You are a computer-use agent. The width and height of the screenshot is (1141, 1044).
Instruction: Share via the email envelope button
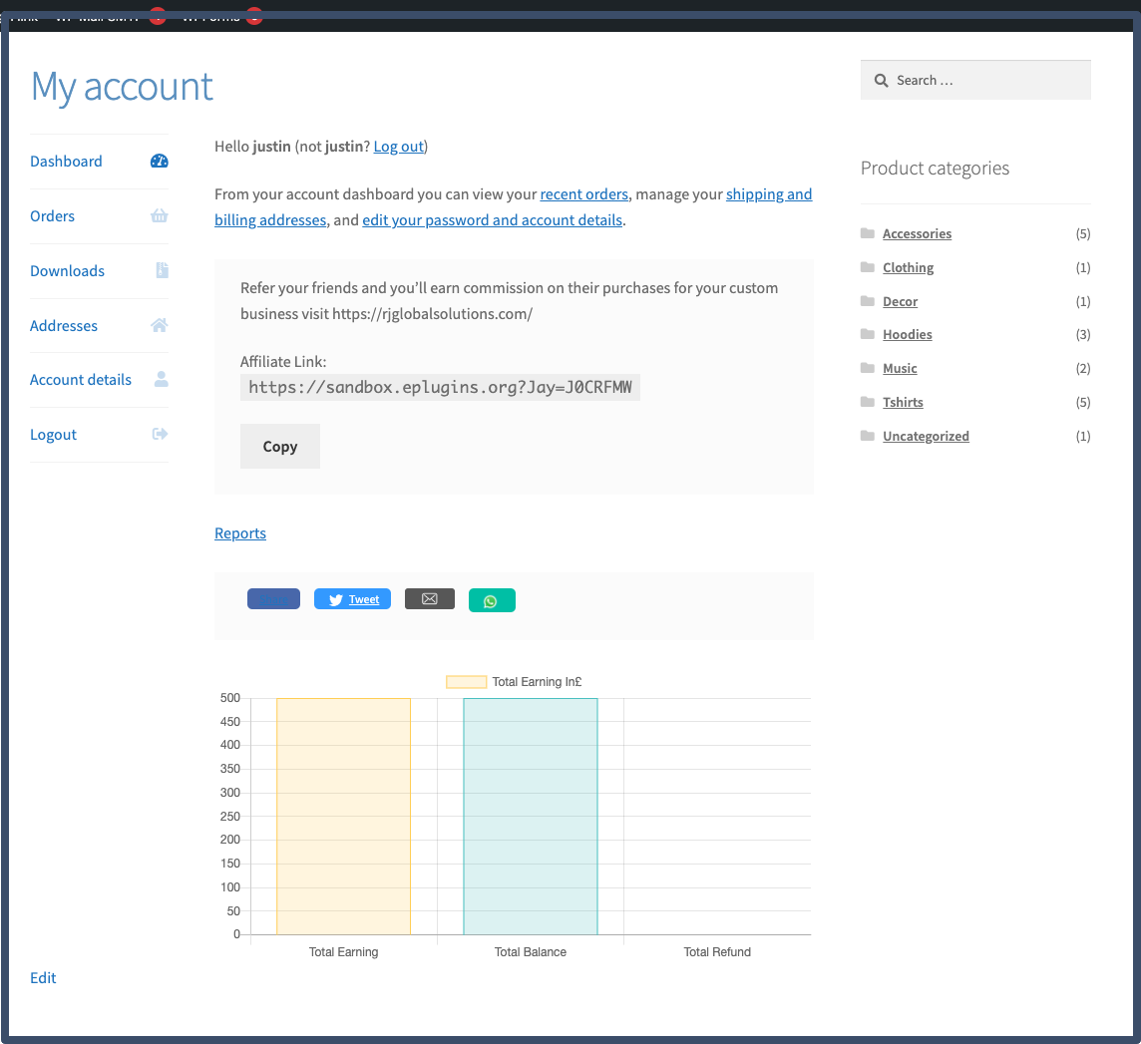[430, 599]
